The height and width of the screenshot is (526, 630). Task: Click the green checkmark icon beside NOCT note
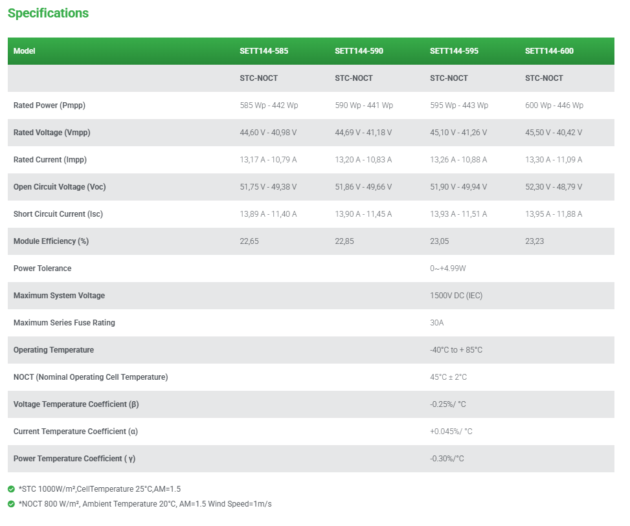point(11,503)
